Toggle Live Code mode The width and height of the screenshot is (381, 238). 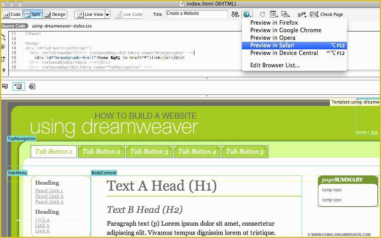coord(129,14)
